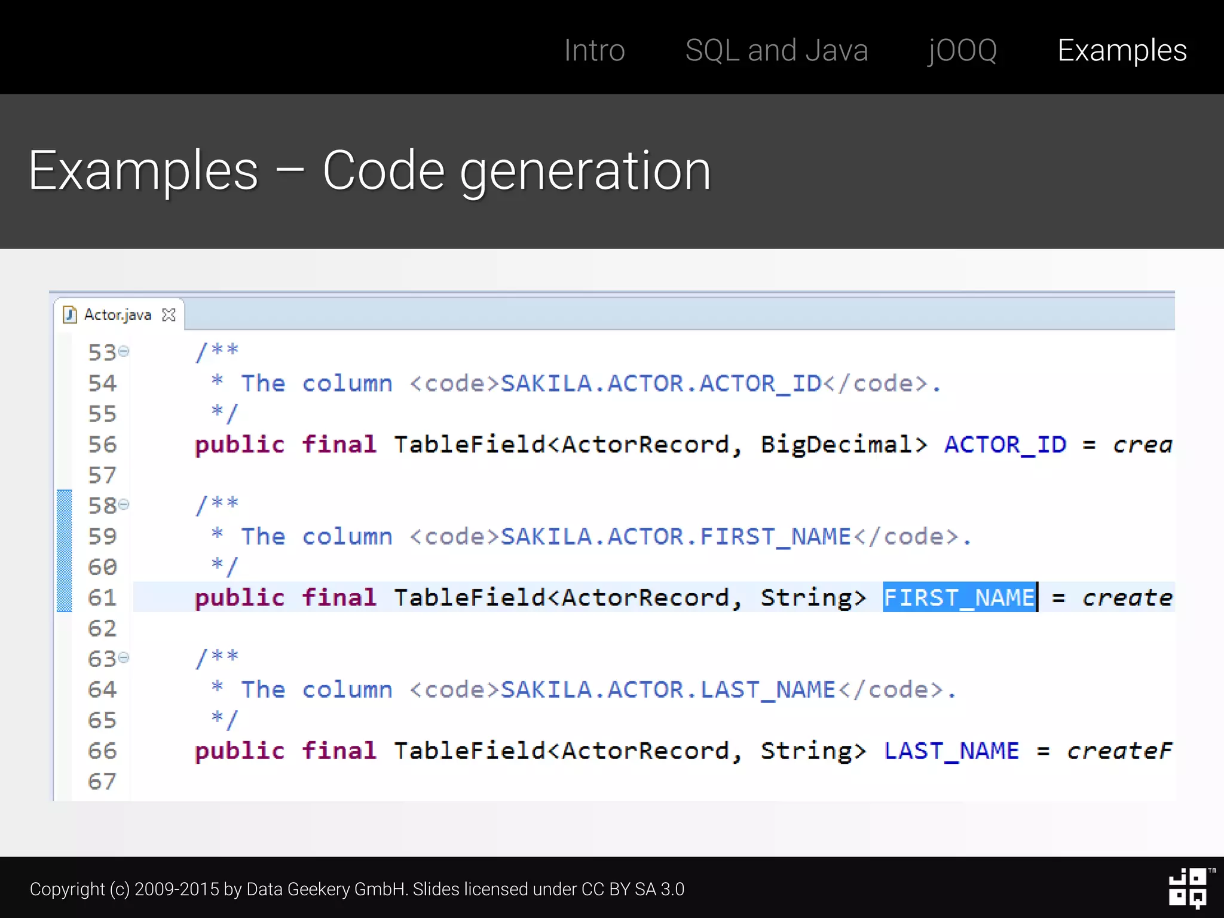The width and height of the screenshot is (1224, 918).
Task: Click the LAST_NAME field declaration
Action: click(x=951, y=751)
